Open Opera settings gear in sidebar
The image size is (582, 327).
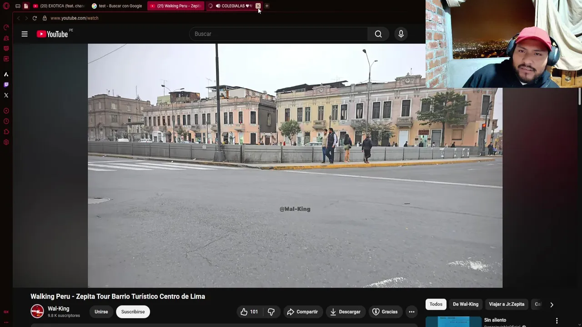click(x=6, y=142)
